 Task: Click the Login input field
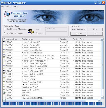click(56, 29)
